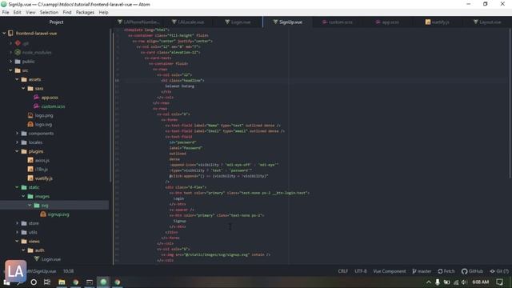Click the 10:38 cursor position indicator
Image resolution: width=512 pixels, height=288 pixels.
68,271
